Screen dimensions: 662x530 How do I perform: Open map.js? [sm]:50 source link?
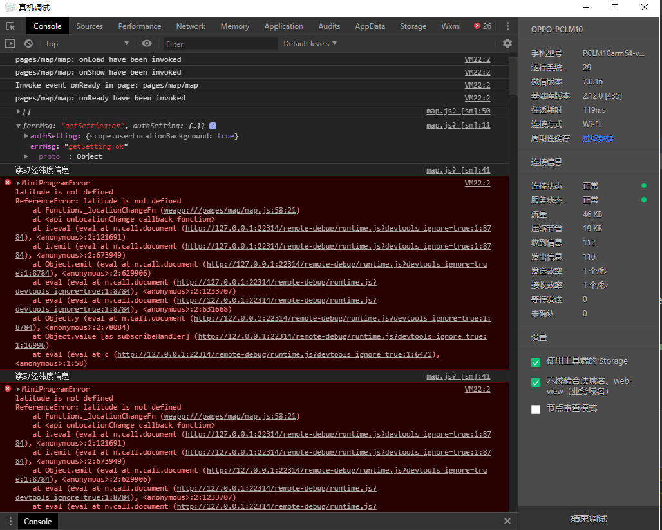click(458, 111)
